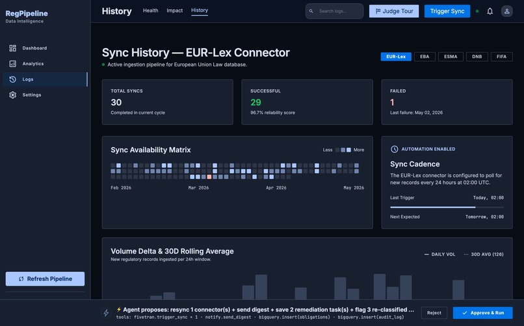
Task: Open the Analytics sidebar item
Action: (45, 64)
